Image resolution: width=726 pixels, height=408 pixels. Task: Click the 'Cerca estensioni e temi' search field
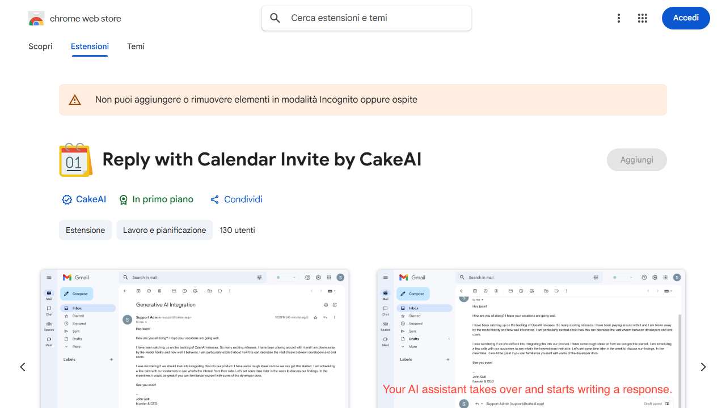(x=366, y=18)
